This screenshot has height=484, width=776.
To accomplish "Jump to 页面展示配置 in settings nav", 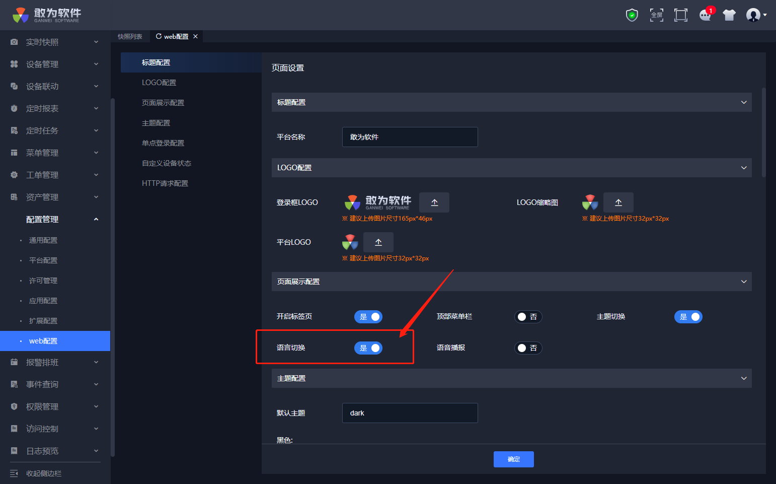I will click(x=163, y=103).
